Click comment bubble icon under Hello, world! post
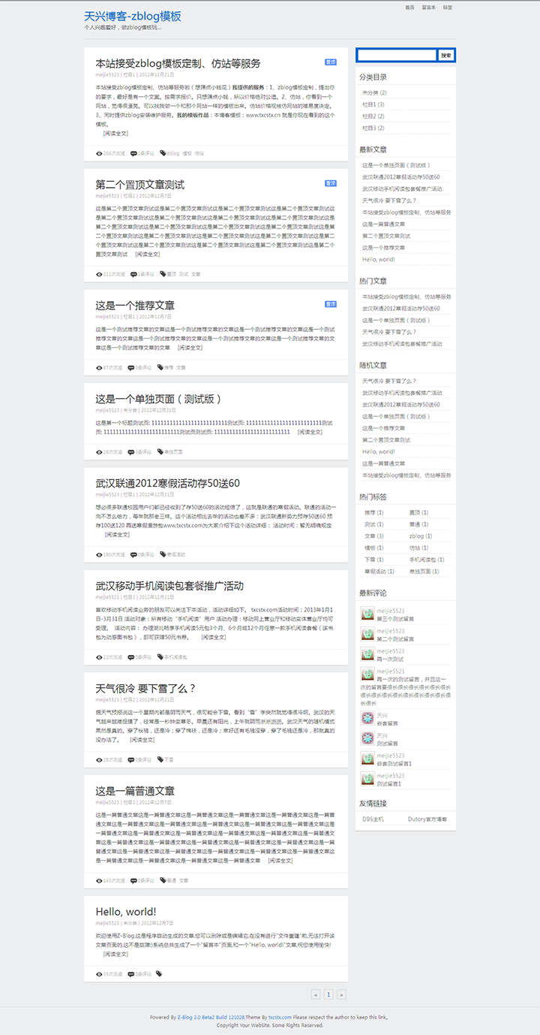Viewport: 540px width, 1035px height. tap(131, 974)
